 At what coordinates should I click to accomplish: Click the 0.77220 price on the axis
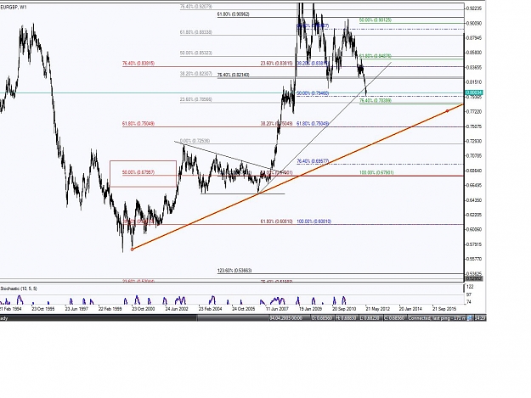click(x=474, y=111)
